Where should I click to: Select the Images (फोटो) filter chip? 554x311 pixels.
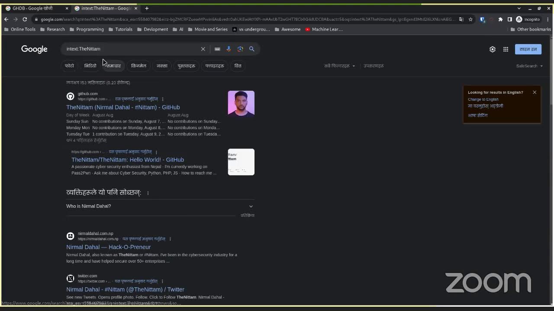[x=69, y=66]
